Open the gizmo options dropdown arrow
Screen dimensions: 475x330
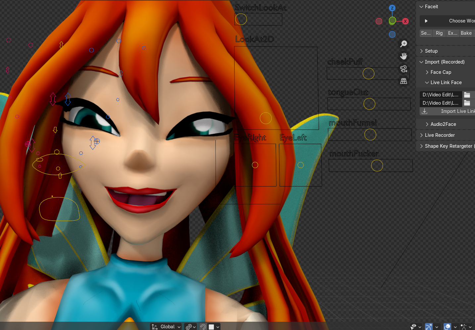437,327
